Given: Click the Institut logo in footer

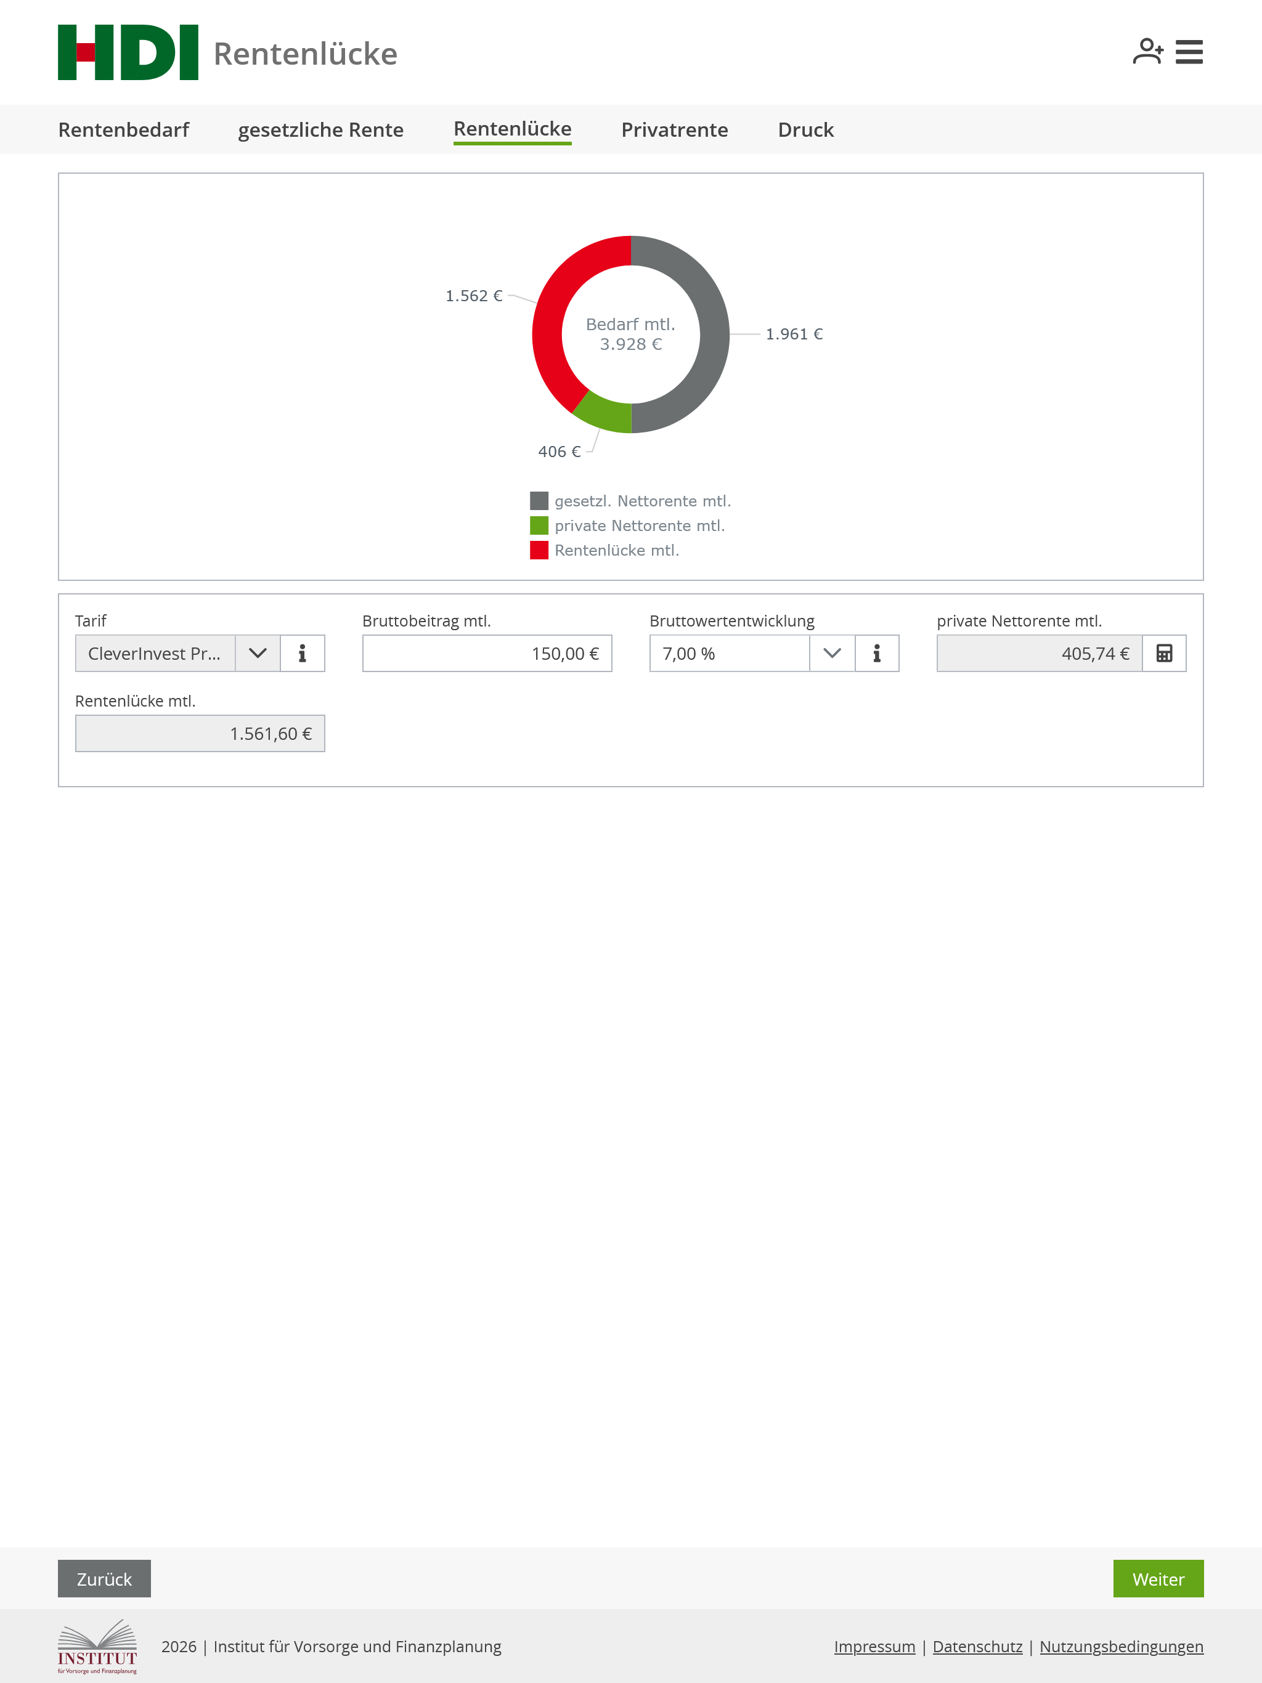Looking at the screenshot, I should click(x=97, y=1647).
